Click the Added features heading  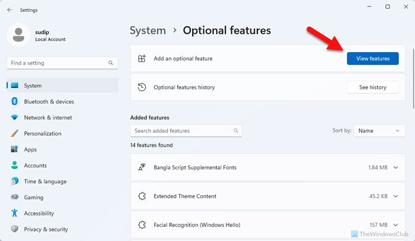click(149, 118)
